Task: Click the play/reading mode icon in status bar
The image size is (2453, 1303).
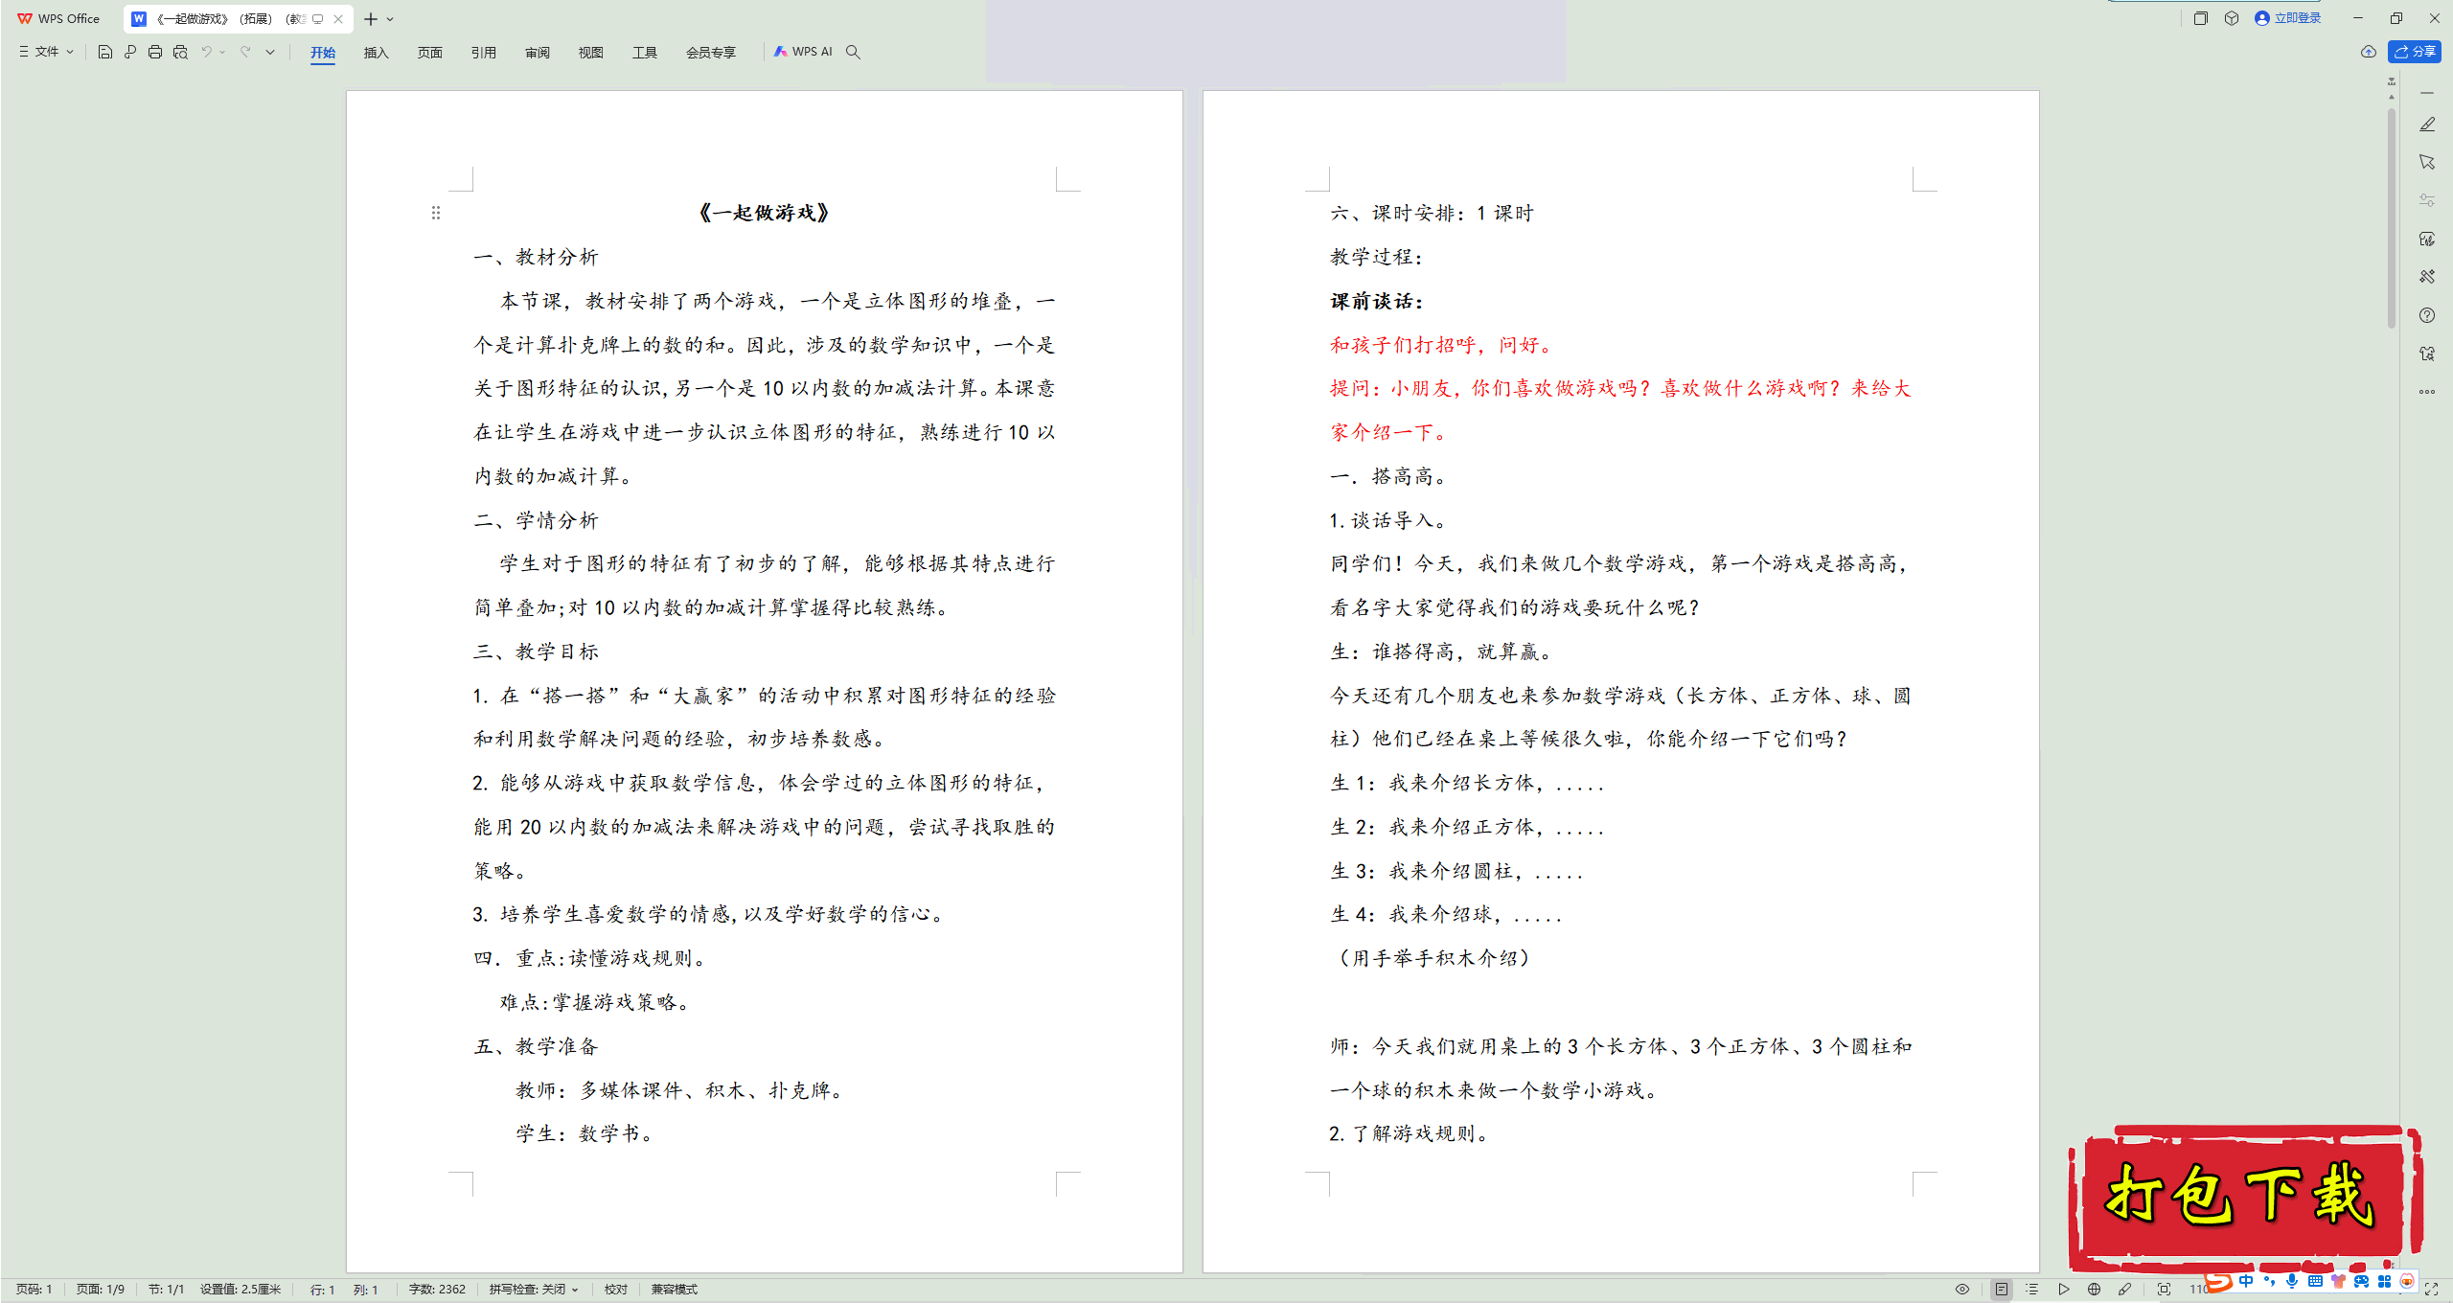Action: point(2063,1290)
